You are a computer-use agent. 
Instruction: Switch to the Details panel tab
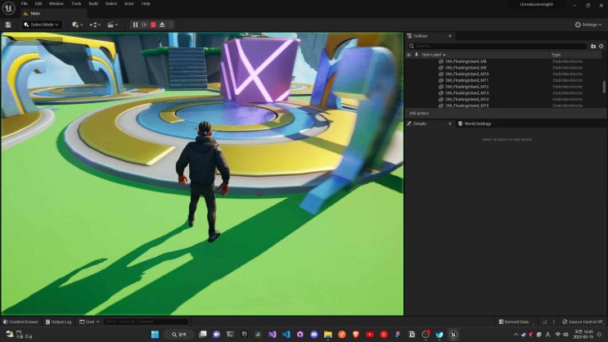tap(420, 124)
